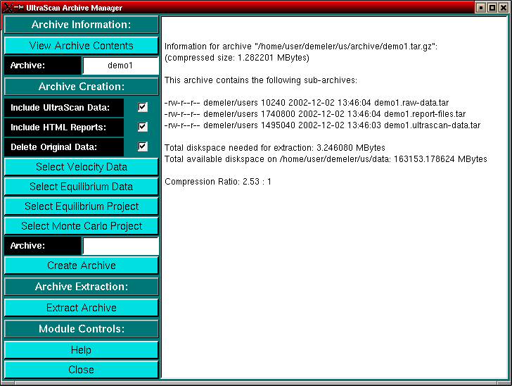This screenshot has width=512, height=386.
Task: Click the horizontal scrollbar at window bottom
Action: [256, 382]
